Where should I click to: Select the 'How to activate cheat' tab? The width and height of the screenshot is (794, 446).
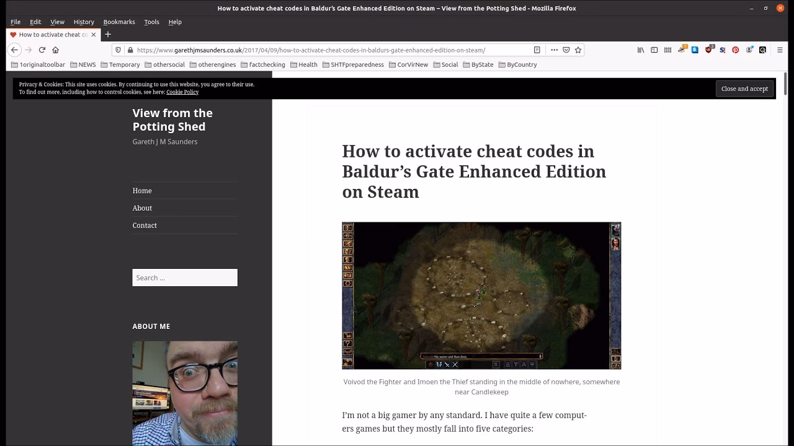[x=53, y=35]
